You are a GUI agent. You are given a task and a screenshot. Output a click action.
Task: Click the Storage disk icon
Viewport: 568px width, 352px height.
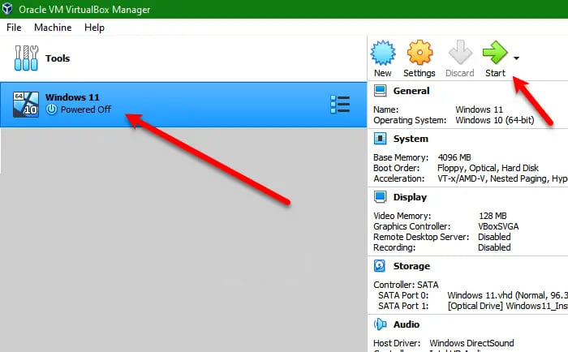coord(380,266)
